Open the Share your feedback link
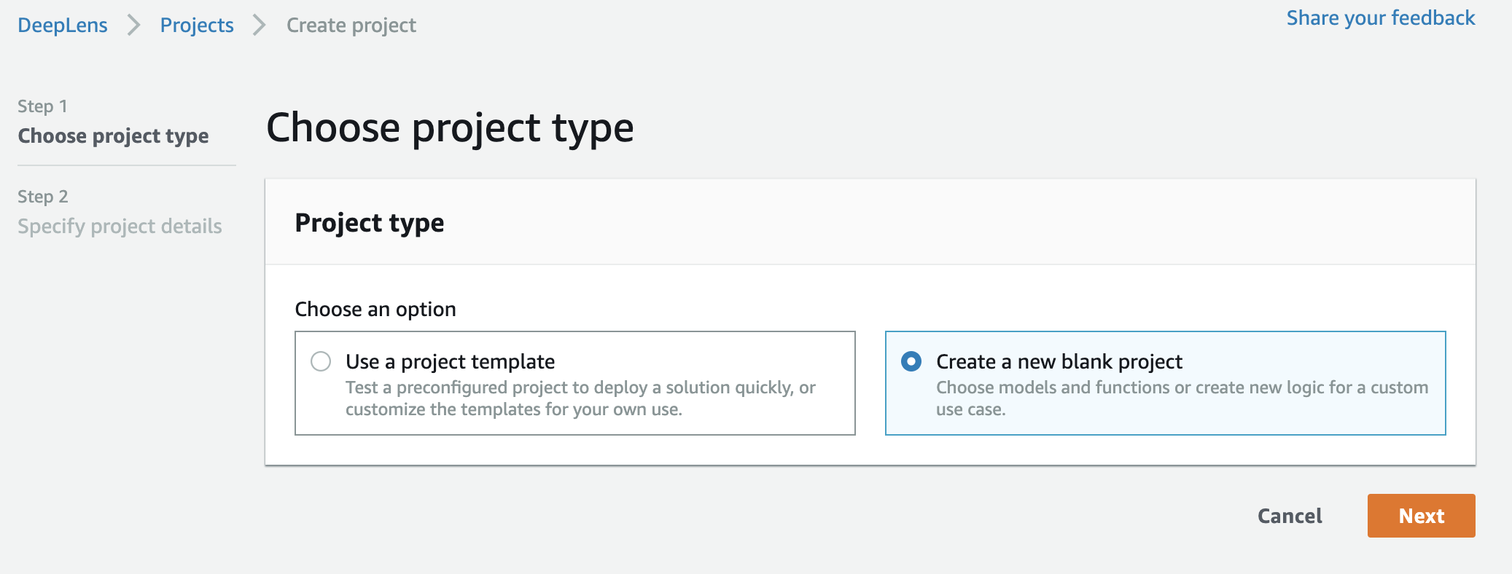 (1381, 17)
